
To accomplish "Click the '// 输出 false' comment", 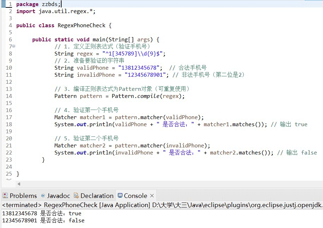I will point(297,153).
